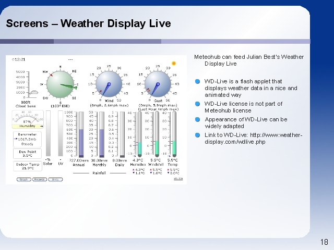Click the Windchill thermometer
This screenshot has width=334, height=250.
(157, 134)
